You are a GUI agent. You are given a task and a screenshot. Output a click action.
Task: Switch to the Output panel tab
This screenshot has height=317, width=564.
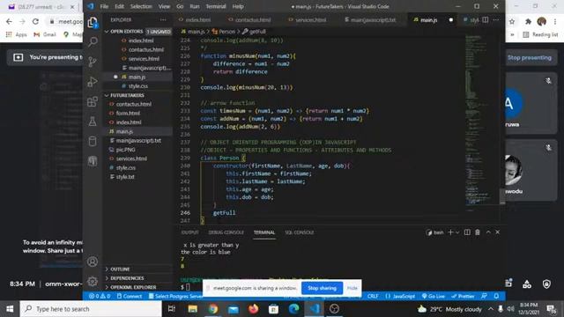click(190, 232)
